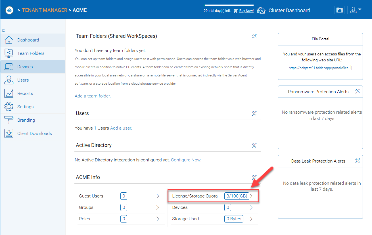Open the cloud folder file browser icon

(339, 10)
